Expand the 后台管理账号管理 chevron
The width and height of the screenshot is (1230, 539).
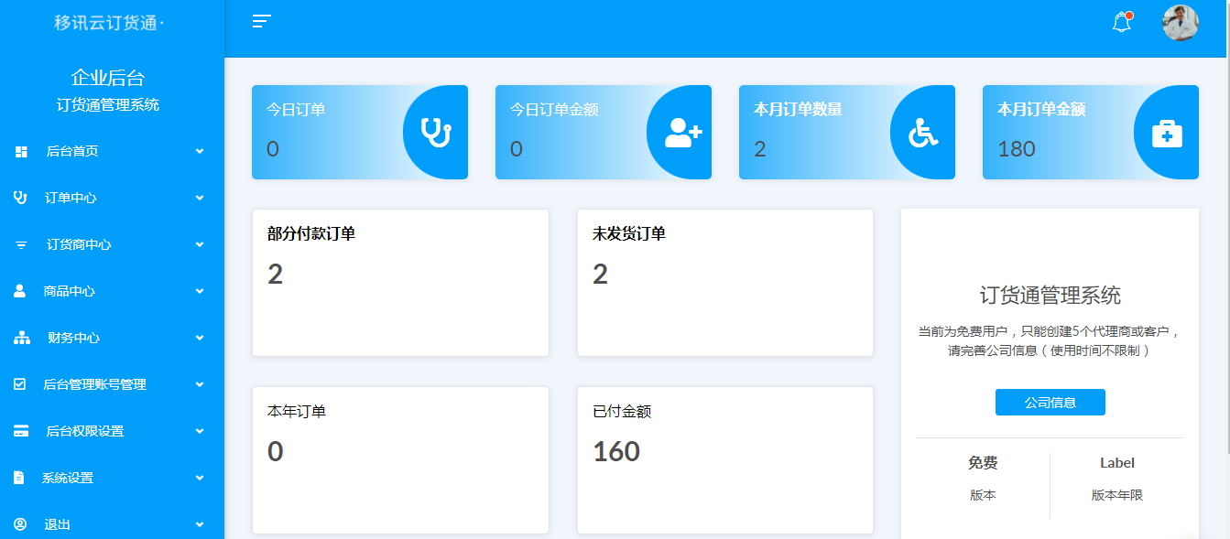200,384
